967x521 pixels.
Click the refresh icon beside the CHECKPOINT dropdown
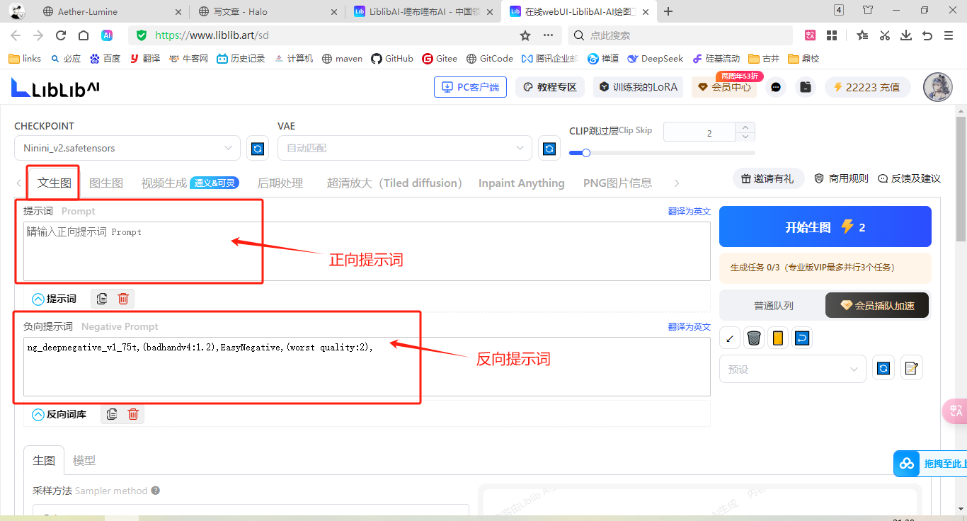(x=258, y=149)
